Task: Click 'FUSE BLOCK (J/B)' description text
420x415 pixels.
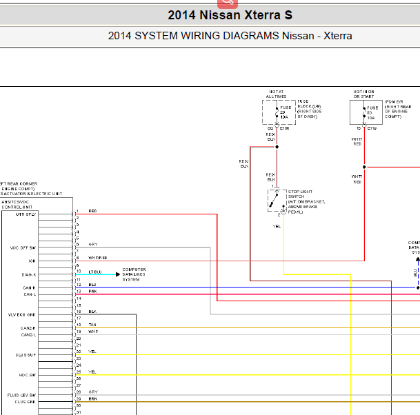Action: [x=310, y=109]
